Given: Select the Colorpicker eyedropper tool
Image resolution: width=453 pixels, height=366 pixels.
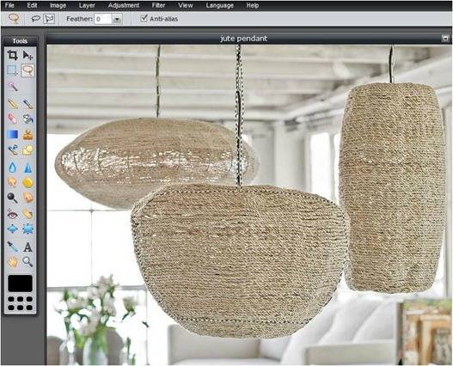Looking at the screenshot, I should point(12,247).
